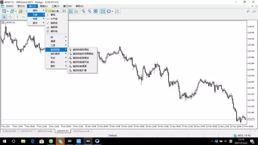Viewport: 258px width, 145px height.
Task: Switch to the EURUSD,M5 chart tab
Action: [x=9, y=131]
